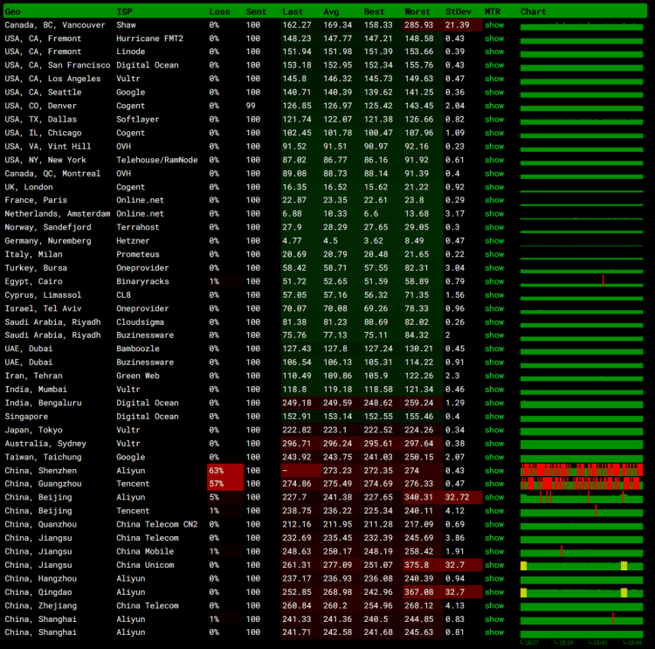Viewport: 655px width, 649px height.
Task: Select the StDev column header
Action: [458, 11]
